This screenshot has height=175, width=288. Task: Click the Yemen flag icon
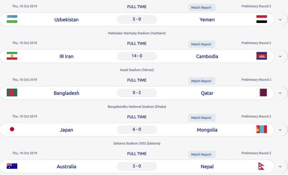point(261,19)
